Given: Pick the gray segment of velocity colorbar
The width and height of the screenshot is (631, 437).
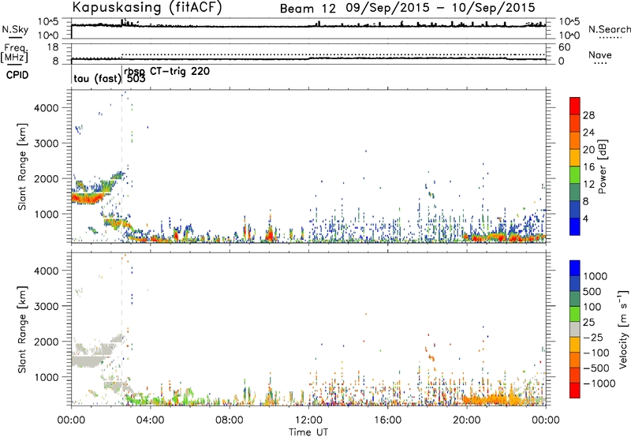Looking at the screenshot, I should coord(575,329).
